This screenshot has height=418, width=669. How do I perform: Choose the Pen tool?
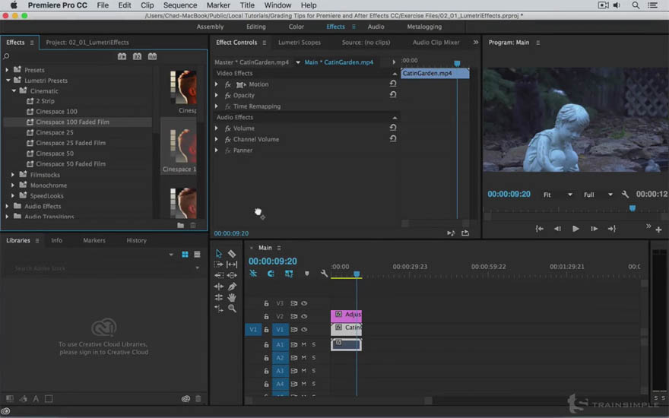(232, 287)
